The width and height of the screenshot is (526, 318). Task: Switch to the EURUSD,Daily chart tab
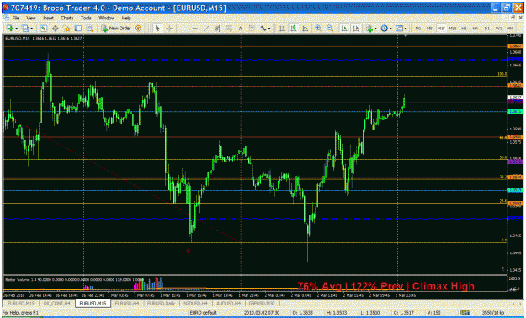click(x=161, y=303)
